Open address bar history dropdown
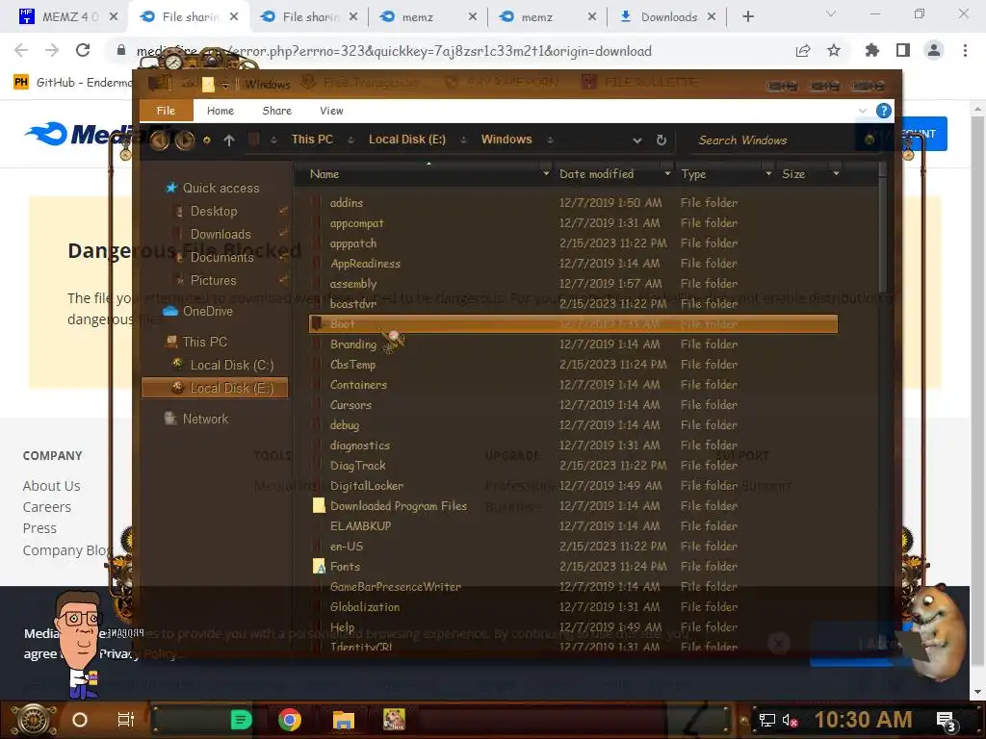The height and width of the screenshot is (739, 986). (637, 140)
